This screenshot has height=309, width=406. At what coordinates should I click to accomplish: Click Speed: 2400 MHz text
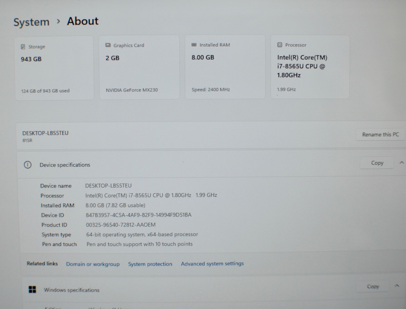211,89
